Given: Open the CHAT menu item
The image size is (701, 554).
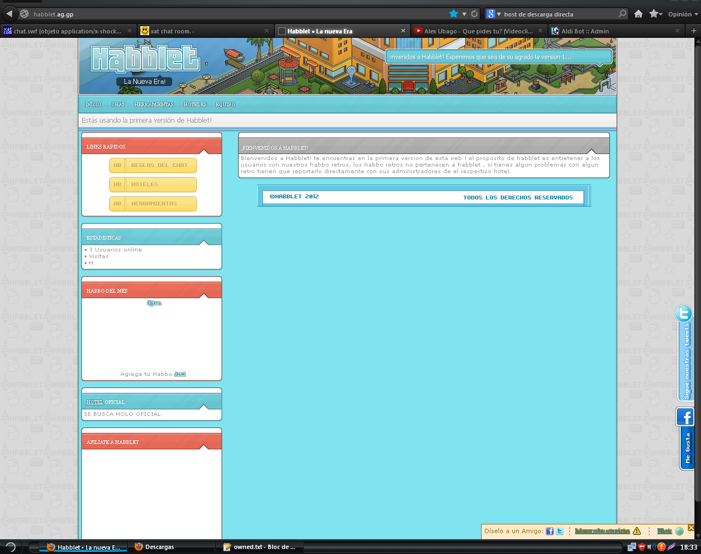Looking at the screenshot, I should click(x=118, y=104).
